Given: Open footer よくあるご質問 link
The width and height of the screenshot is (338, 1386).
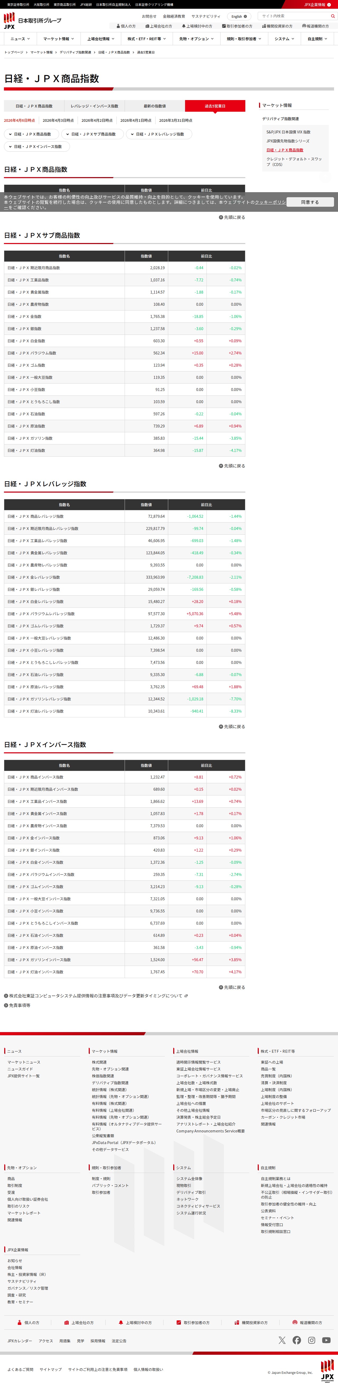Looking at the screenshot, I should [20, 1369].
